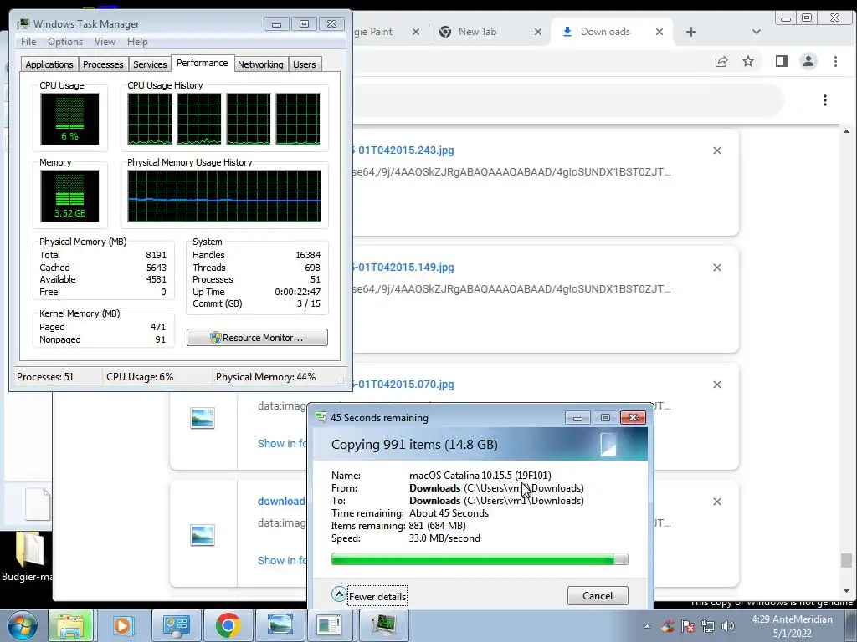857x642 pixels.
Task: Select the New Tab tab in Chrome
Action: [x=478, y=32]
